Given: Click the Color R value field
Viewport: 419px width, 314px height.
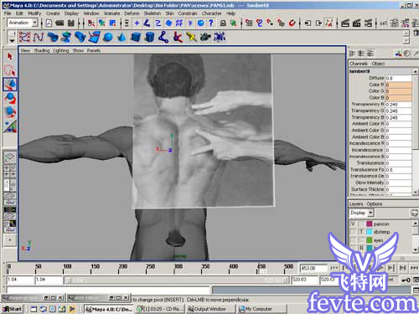Looking at the screenshot, I should tap(398, 85).
